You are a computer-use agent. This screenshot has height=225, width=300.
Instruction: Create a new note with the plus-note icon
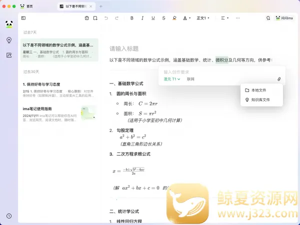tap(95, 18)
